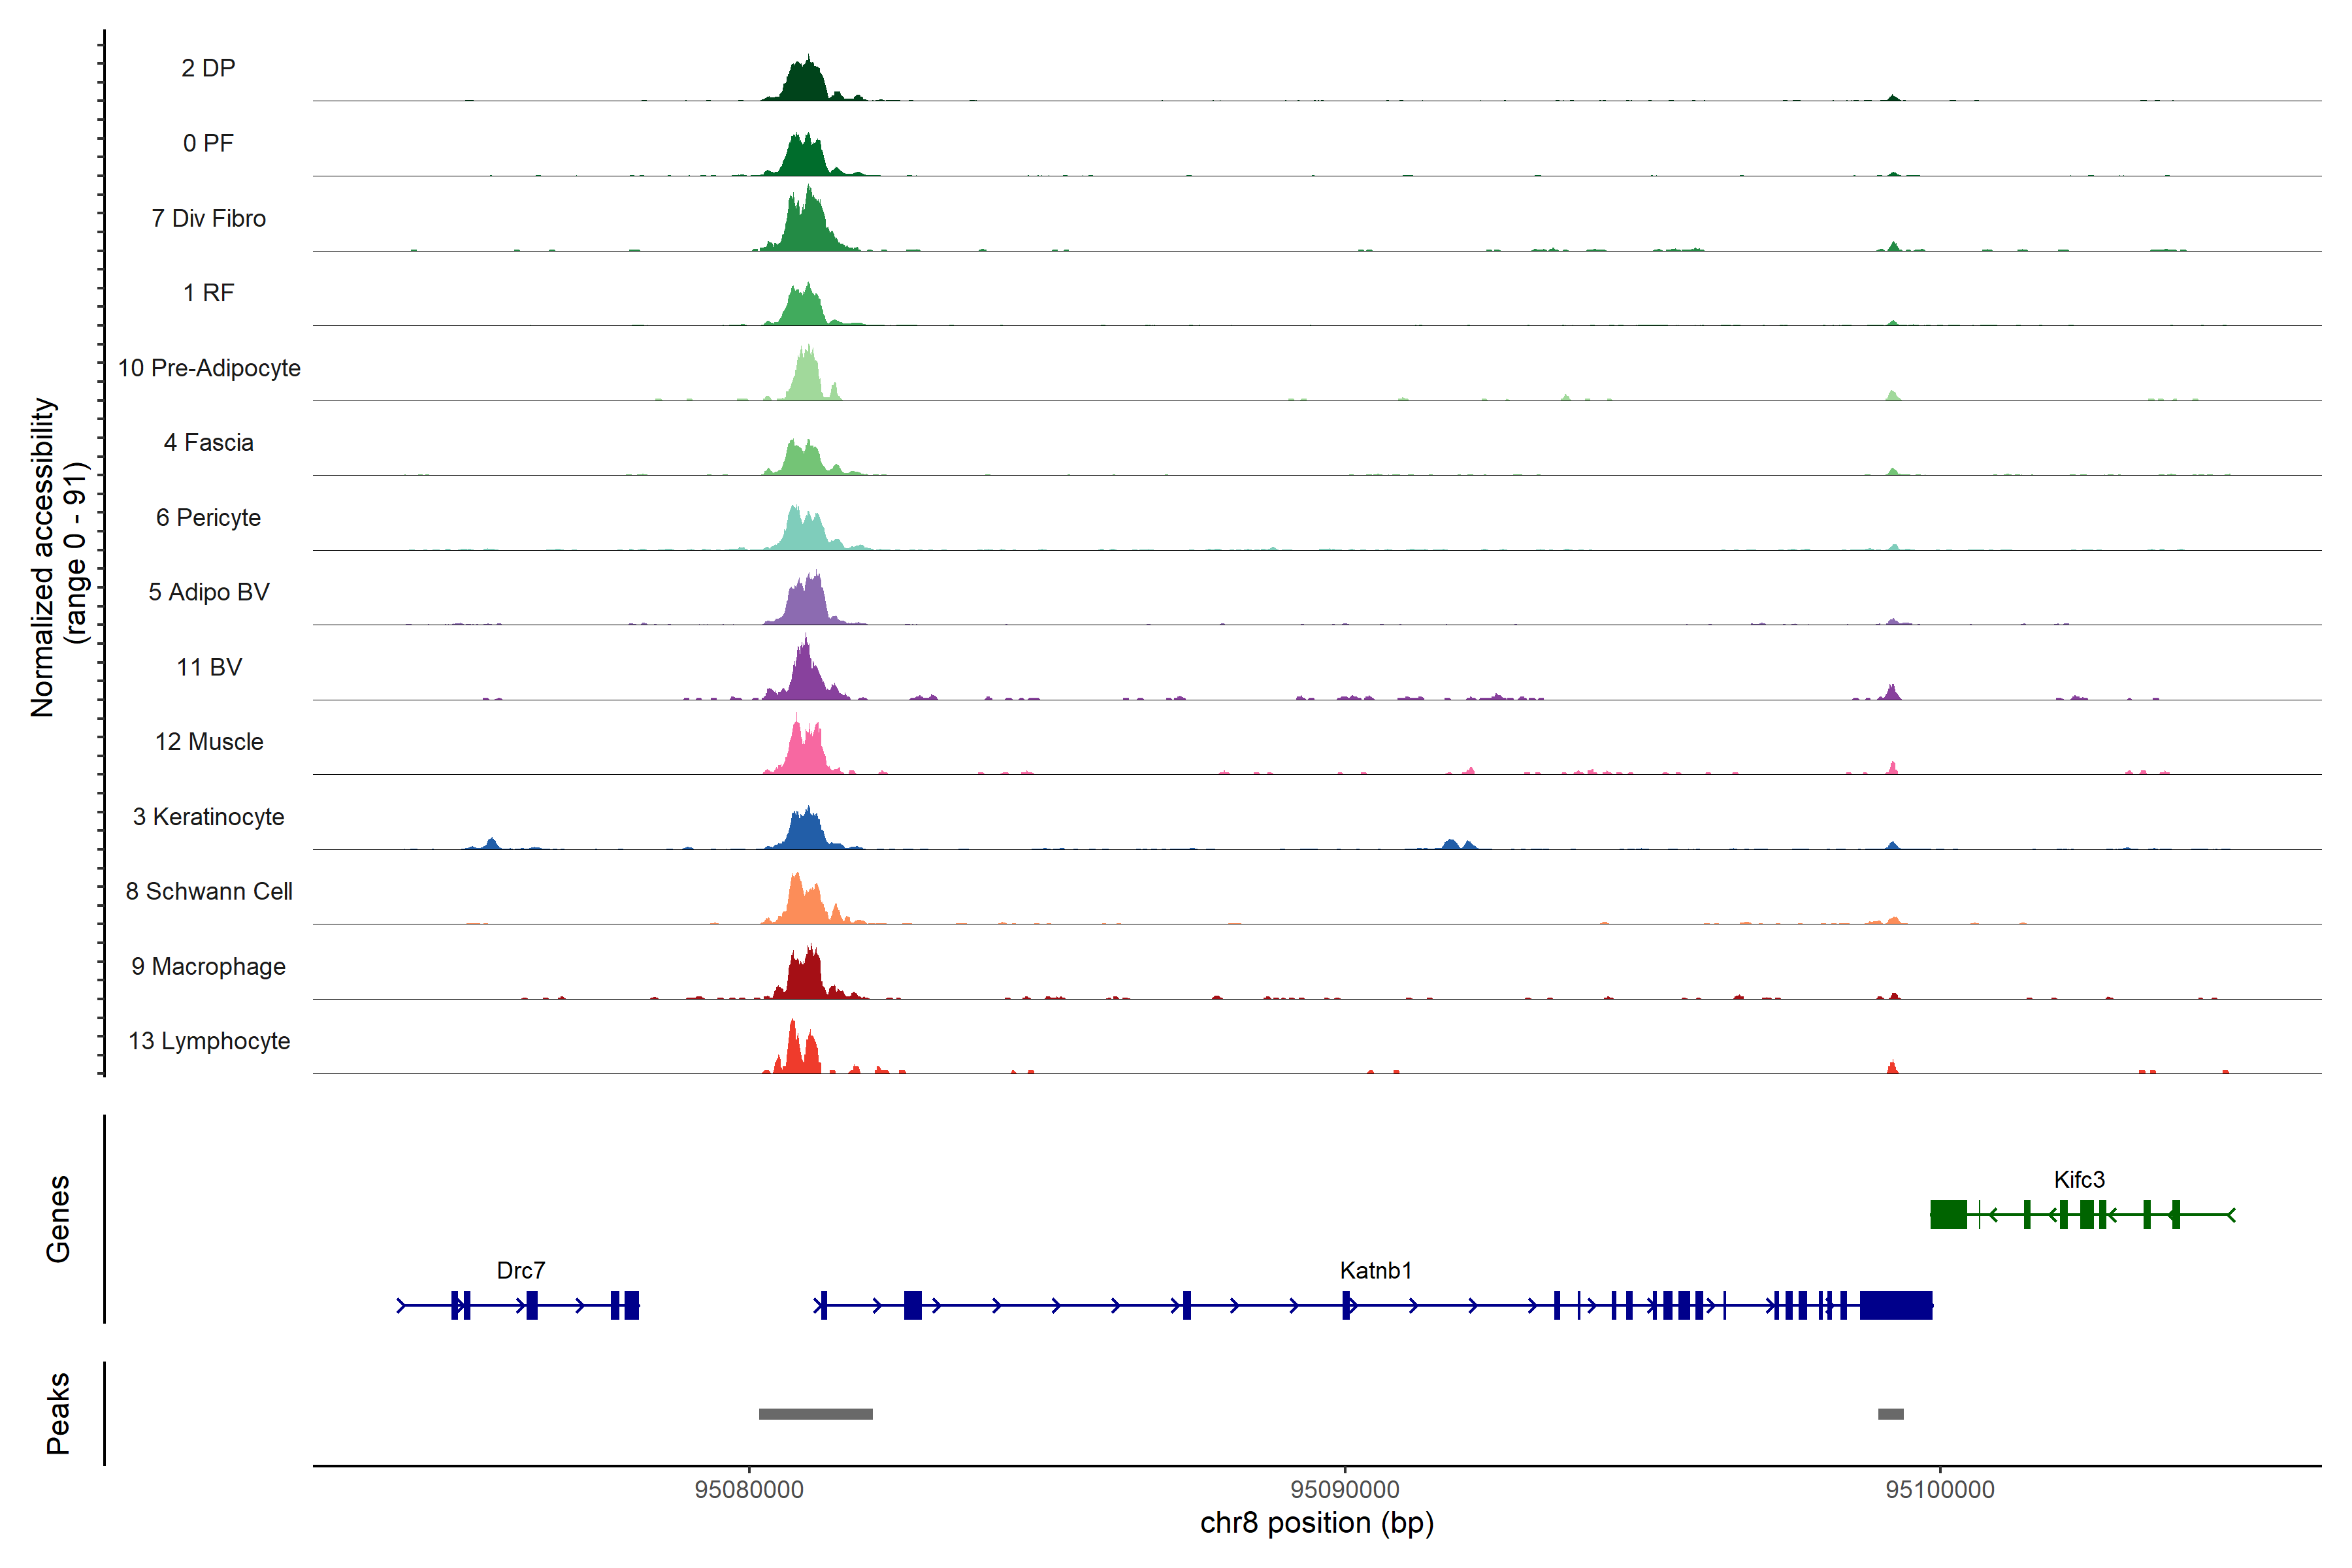Click the Peaks panel label

click(x=58, y=1413)
